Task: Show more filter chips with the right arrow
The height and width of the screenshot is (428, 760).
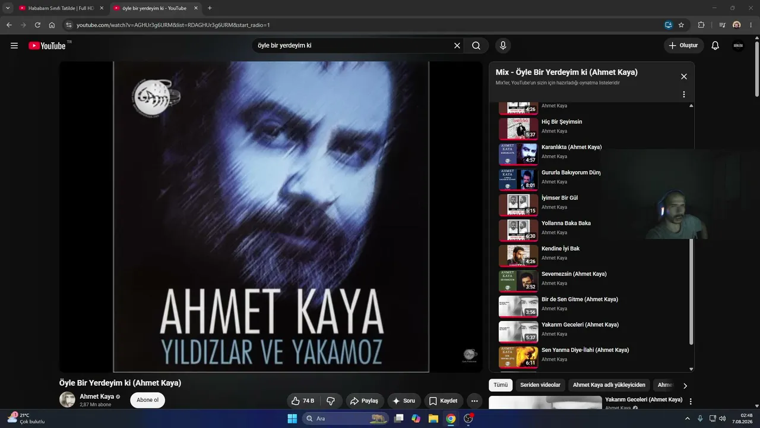Action: (x=685, y=386)
